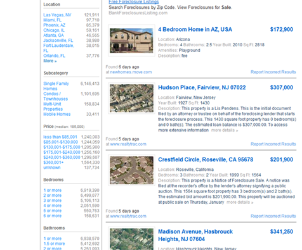Filter price $175,001-$240,000
This screenshot has width=302, height=250.
click(x=62, y=152)
